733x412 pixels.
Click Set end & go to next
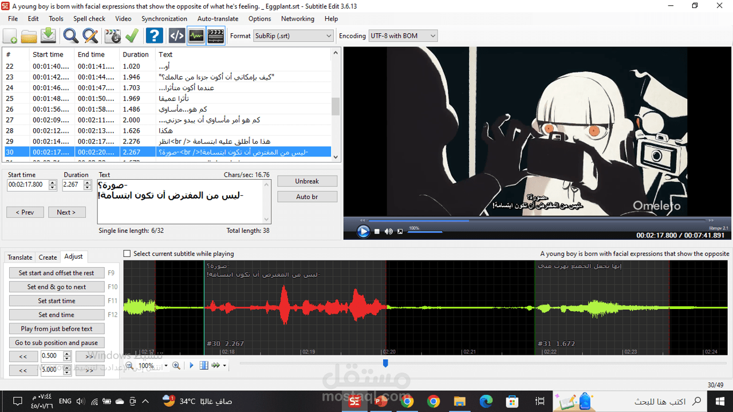56,287
